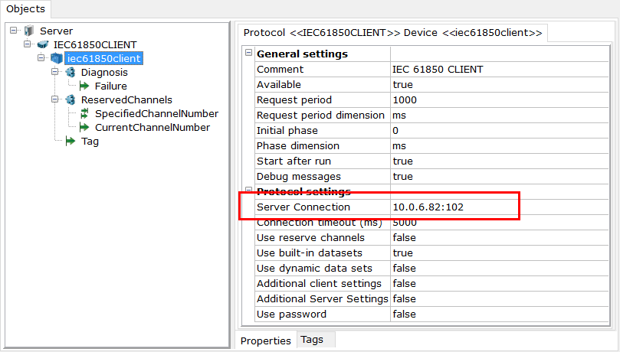
Task: Click the Start after run label
Action: pyautogui.click(x=294, y=161)
